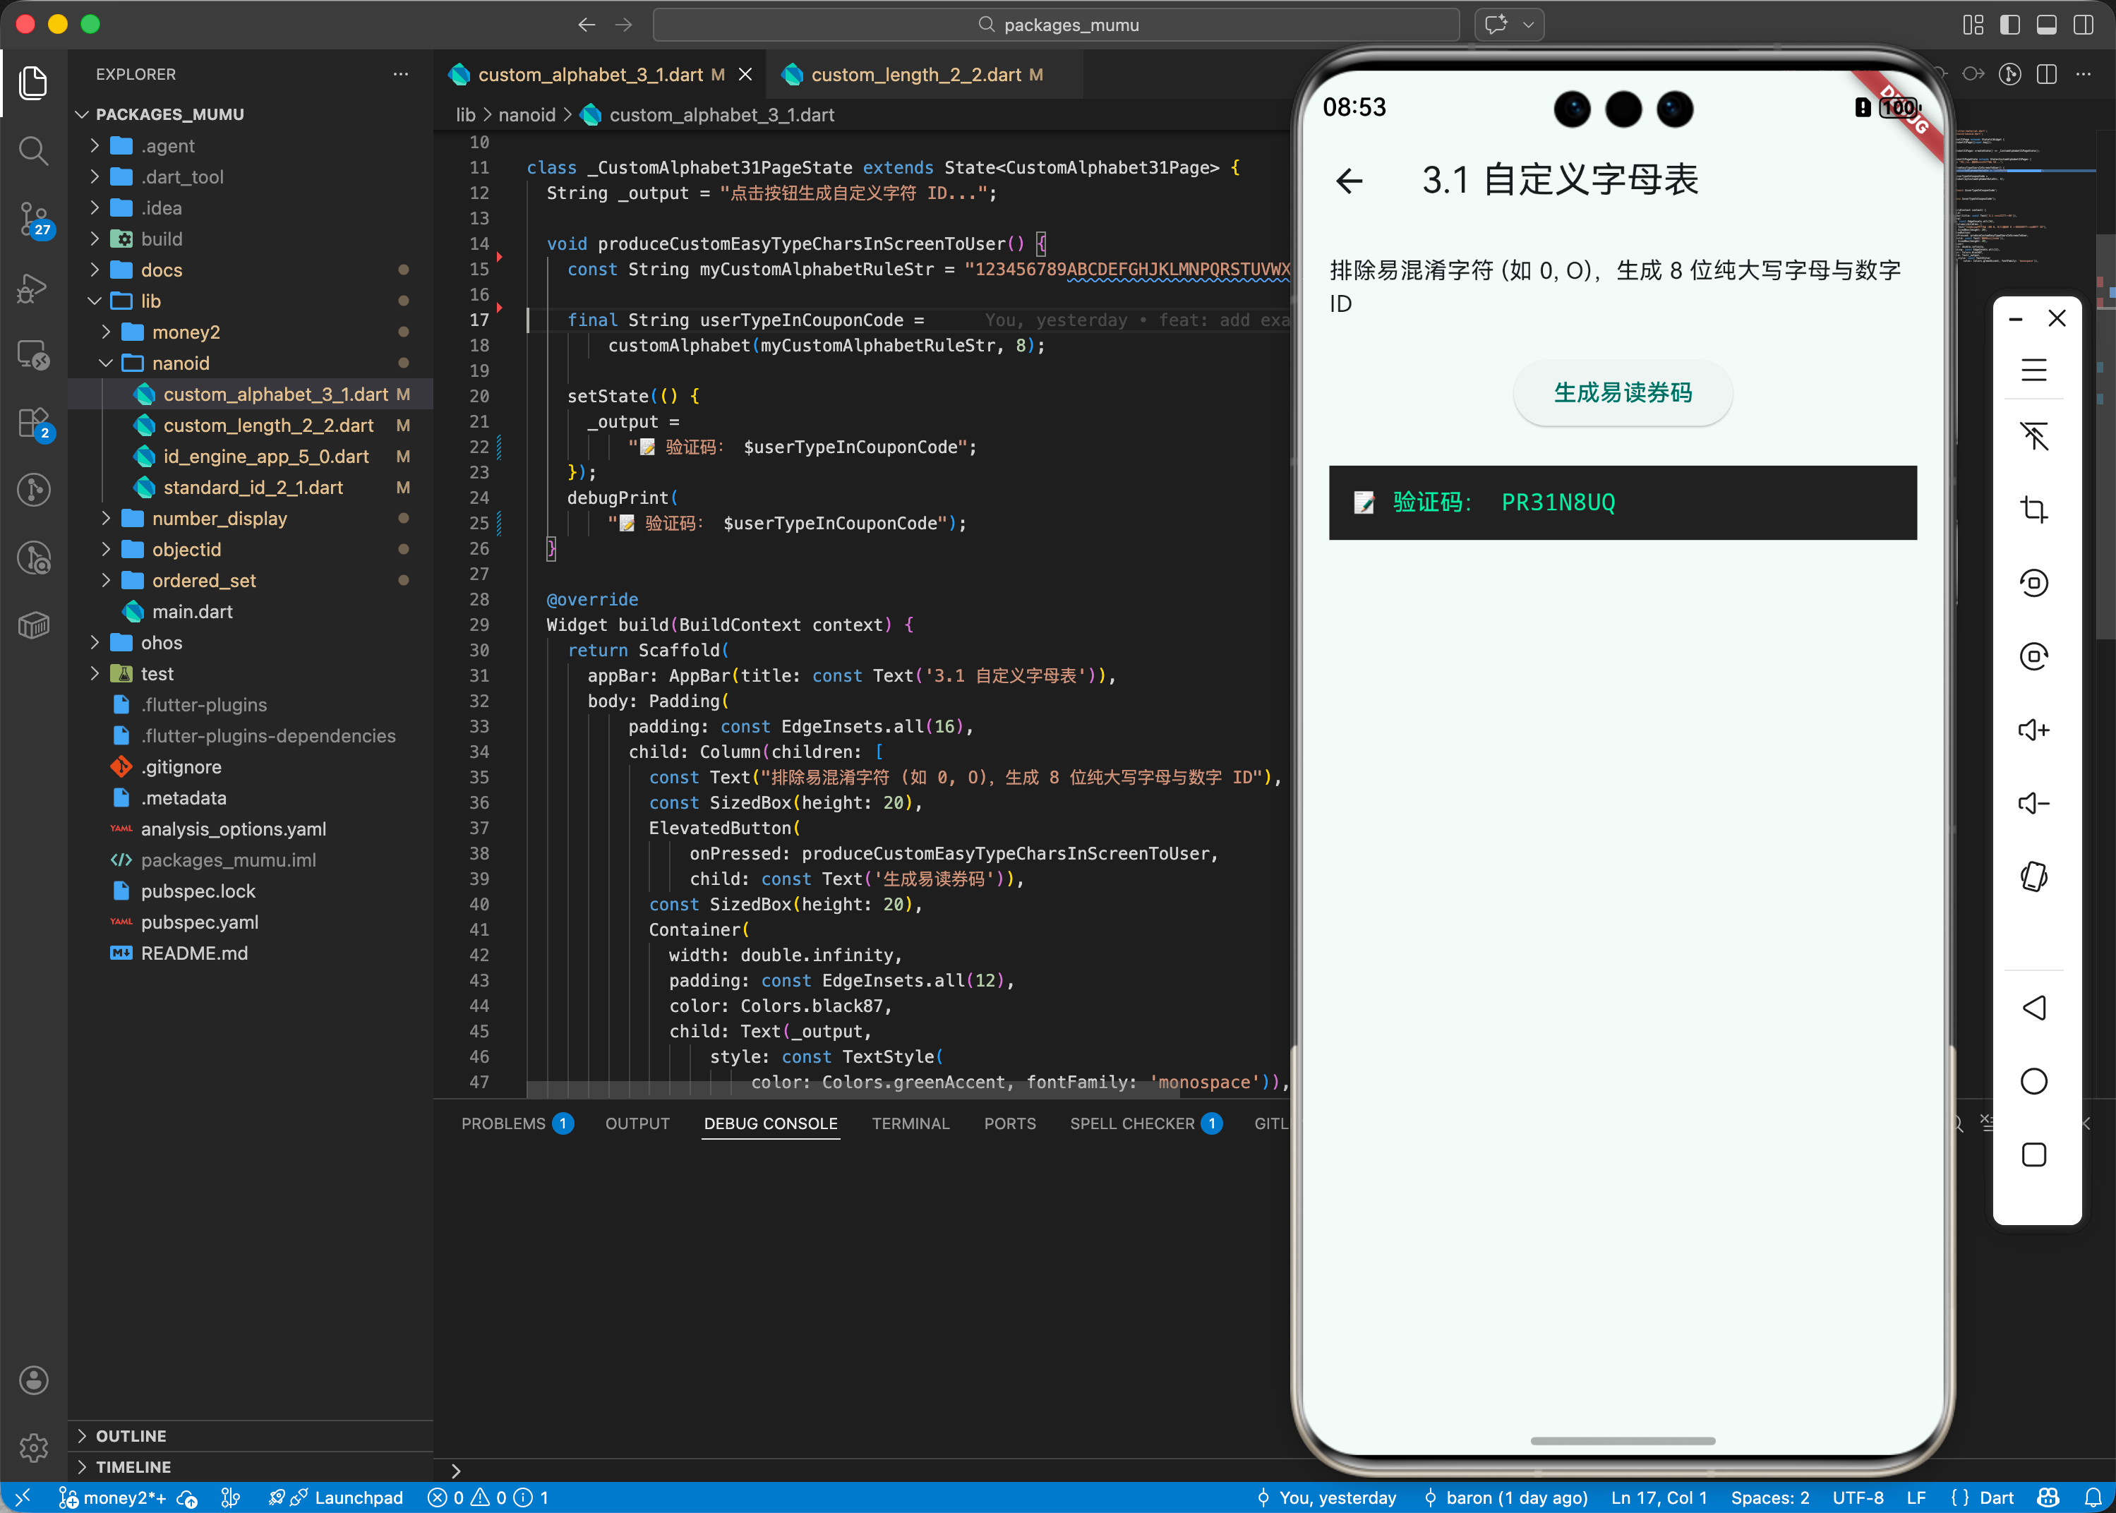
Task: Toggle the primary side bar layout icon
Action: [2010, 25]
